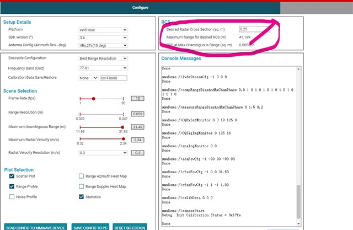This screenshot has width=353, height=230.
Task: Choose a Frequency Band from dropdown
Action: (103, 68)
